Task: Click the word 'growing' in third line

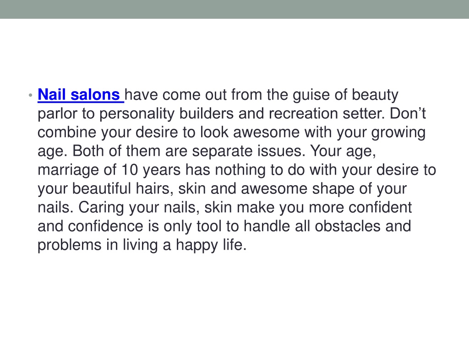Action: click(x=398, y=133)
